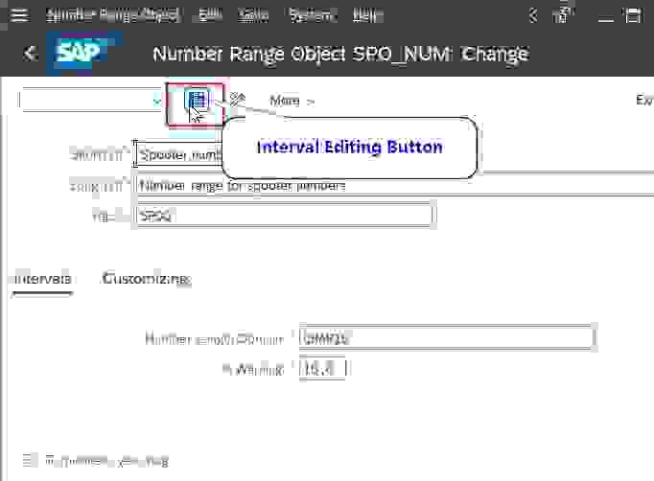Click the icon right of Interval Editing
Screen dimensions: 654x481
(x=238, y=100)
